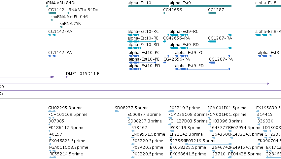Click the alpha-Est9-RC transcript
Screen dimensions: 281x159
coord(200,35)
